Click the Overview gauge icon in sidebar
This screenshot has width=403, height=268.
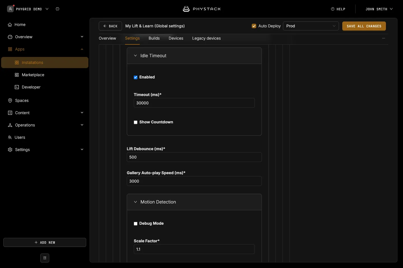click(10, 37)
